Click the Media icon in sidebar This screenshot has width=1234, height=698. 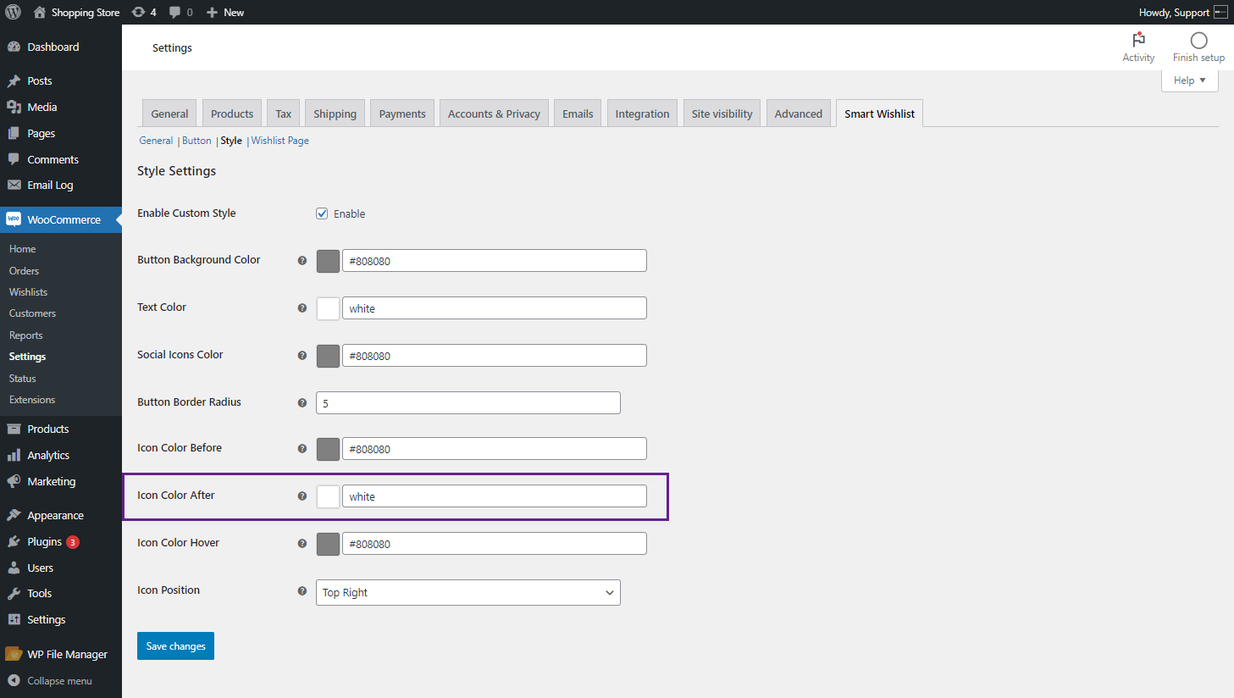point(14,107)
